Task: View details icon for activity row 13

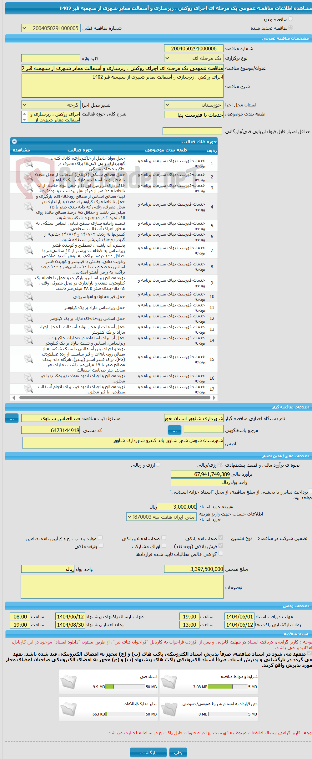Action: pyautogui.click(x=28, y=329)
